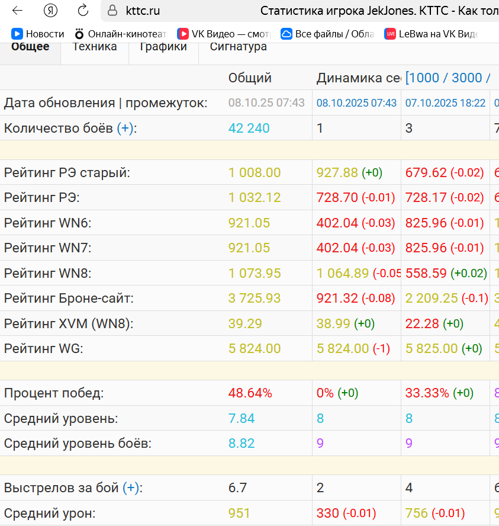Go back to the previous page

[x=17, y=10]
